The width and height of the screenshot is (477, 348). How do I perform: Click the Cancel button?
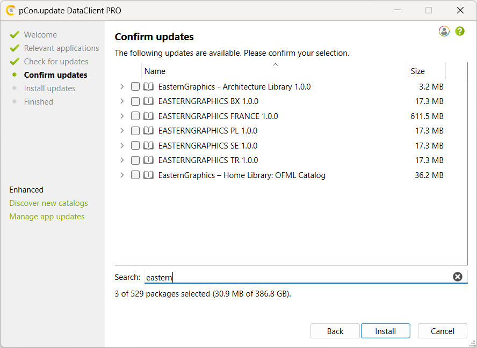click(x=442, y=331)
